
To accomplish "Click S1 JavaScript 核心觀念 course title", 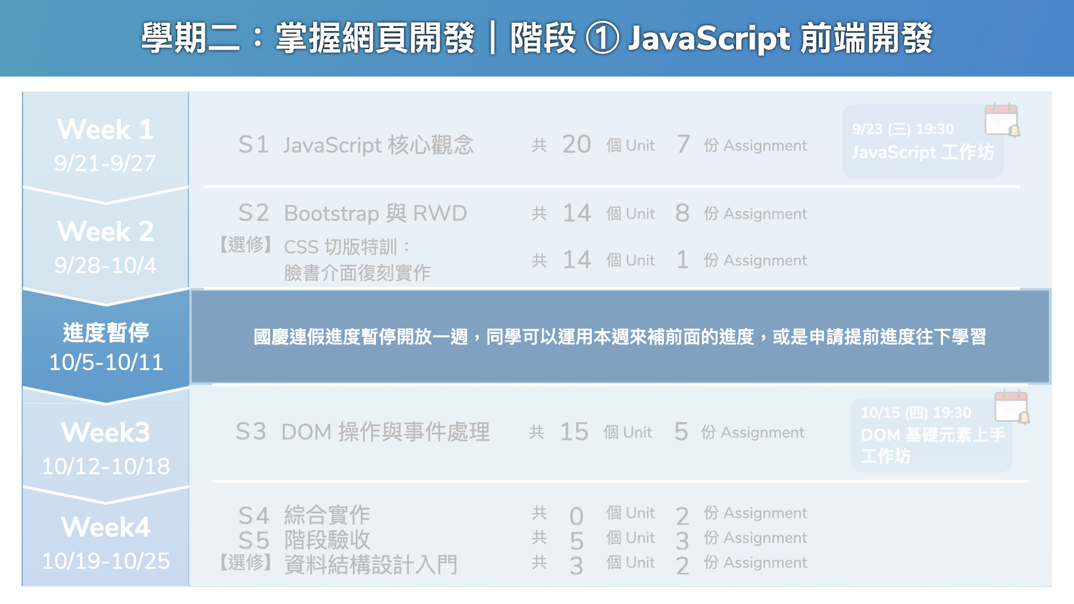I will (356, 145).
